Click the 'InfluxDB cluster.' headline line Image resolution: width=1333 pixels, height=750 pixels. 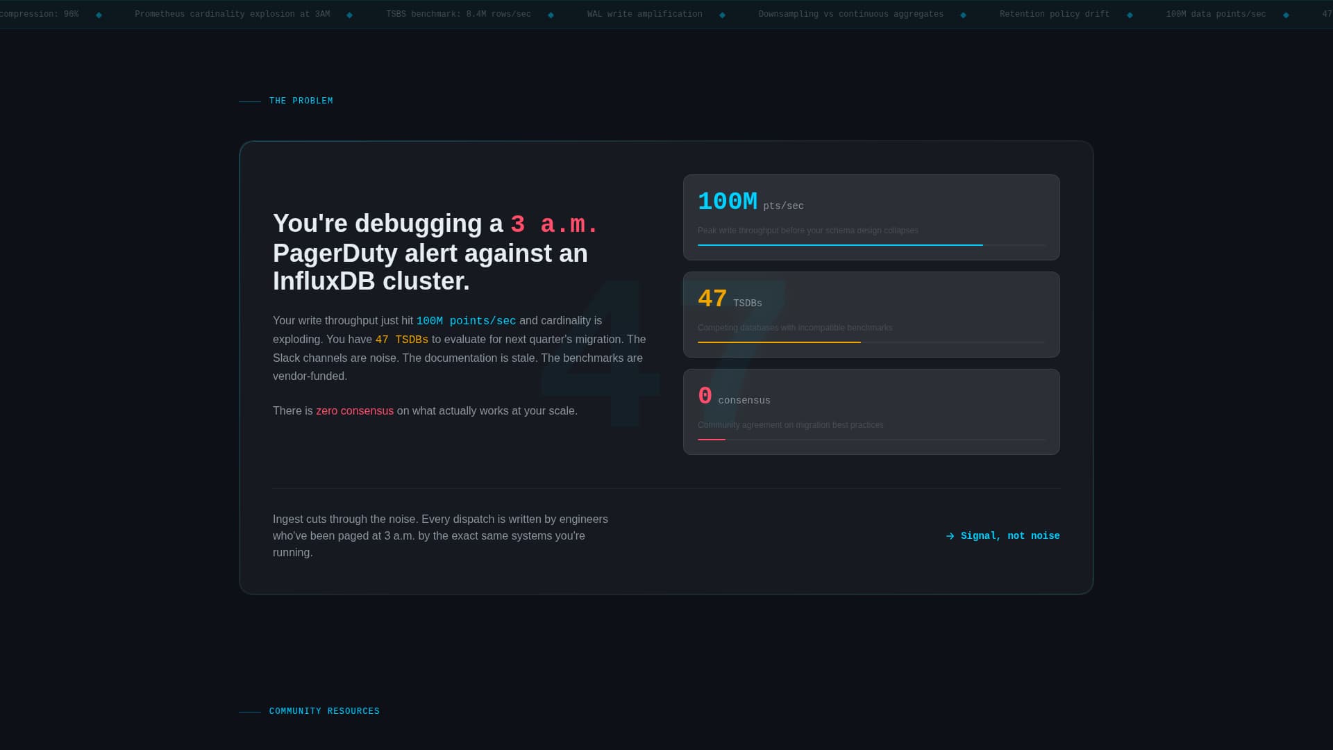[371, 281]
